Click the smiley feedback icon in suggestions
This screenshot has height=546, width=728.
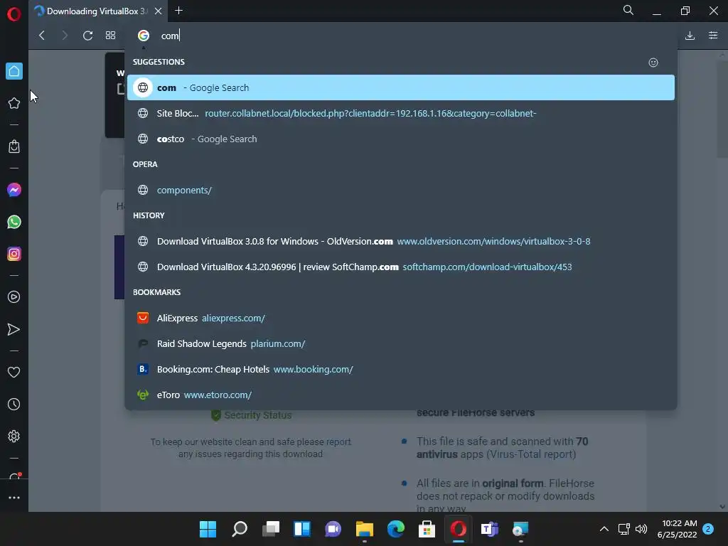(653, 63)
